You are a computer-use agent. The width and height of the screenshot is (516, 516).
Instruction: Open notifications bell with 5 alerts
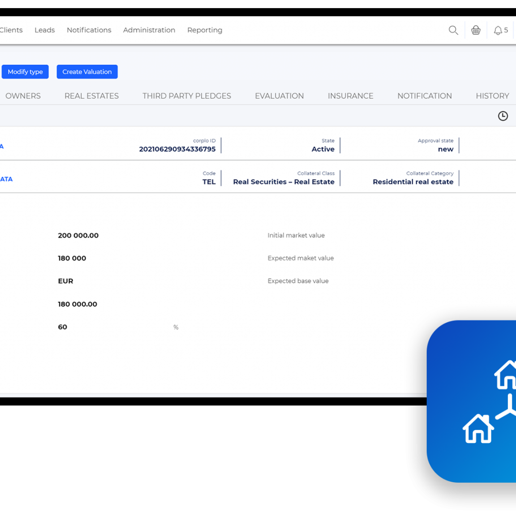pos(501,30)
